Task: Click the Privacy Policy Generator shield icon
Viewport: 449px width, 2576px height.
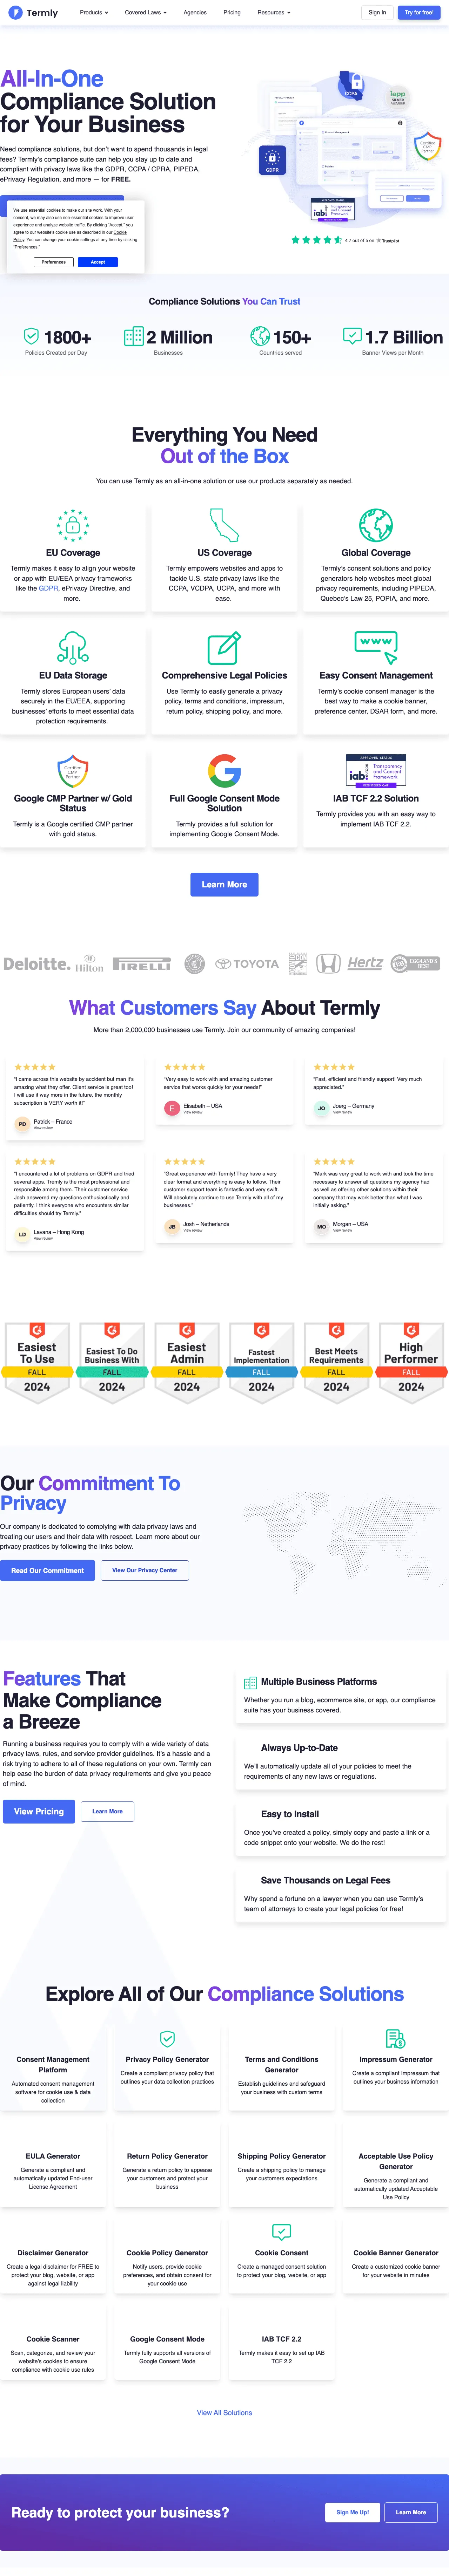Action: (x=167, y=2038)
